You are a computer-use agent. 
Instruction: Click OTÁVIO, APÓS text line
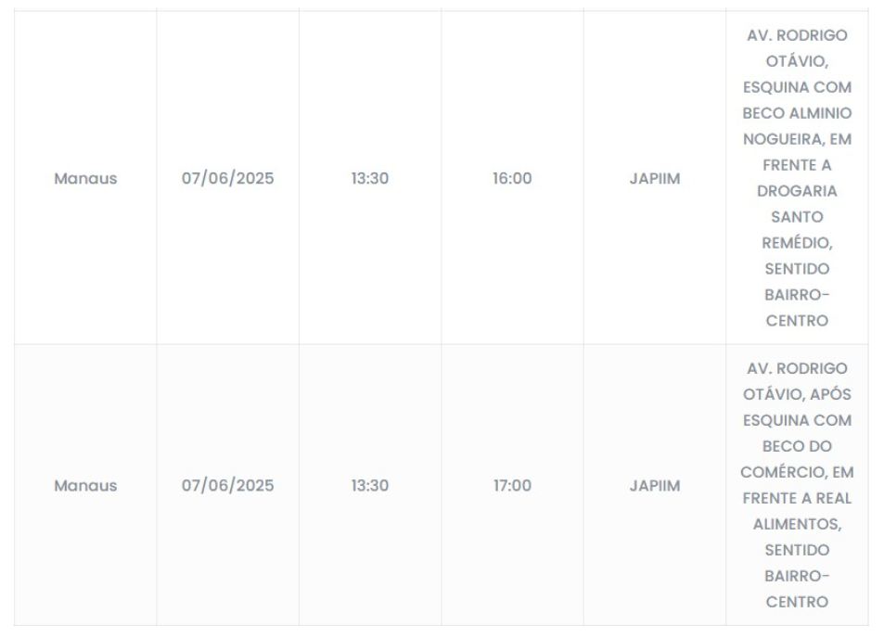click(x=797, y=394)
